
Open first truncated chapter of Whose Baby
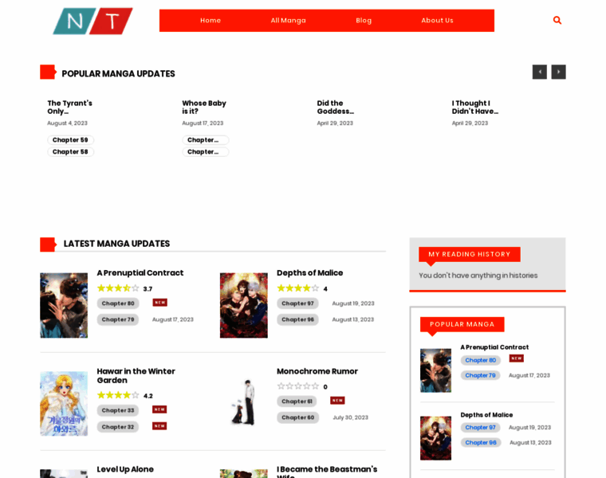[205, 139]
